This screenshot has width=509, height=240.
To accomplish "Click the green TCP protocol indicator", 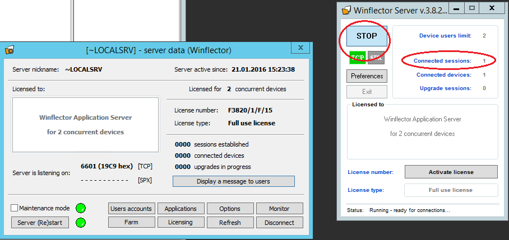I will [358, 57].
